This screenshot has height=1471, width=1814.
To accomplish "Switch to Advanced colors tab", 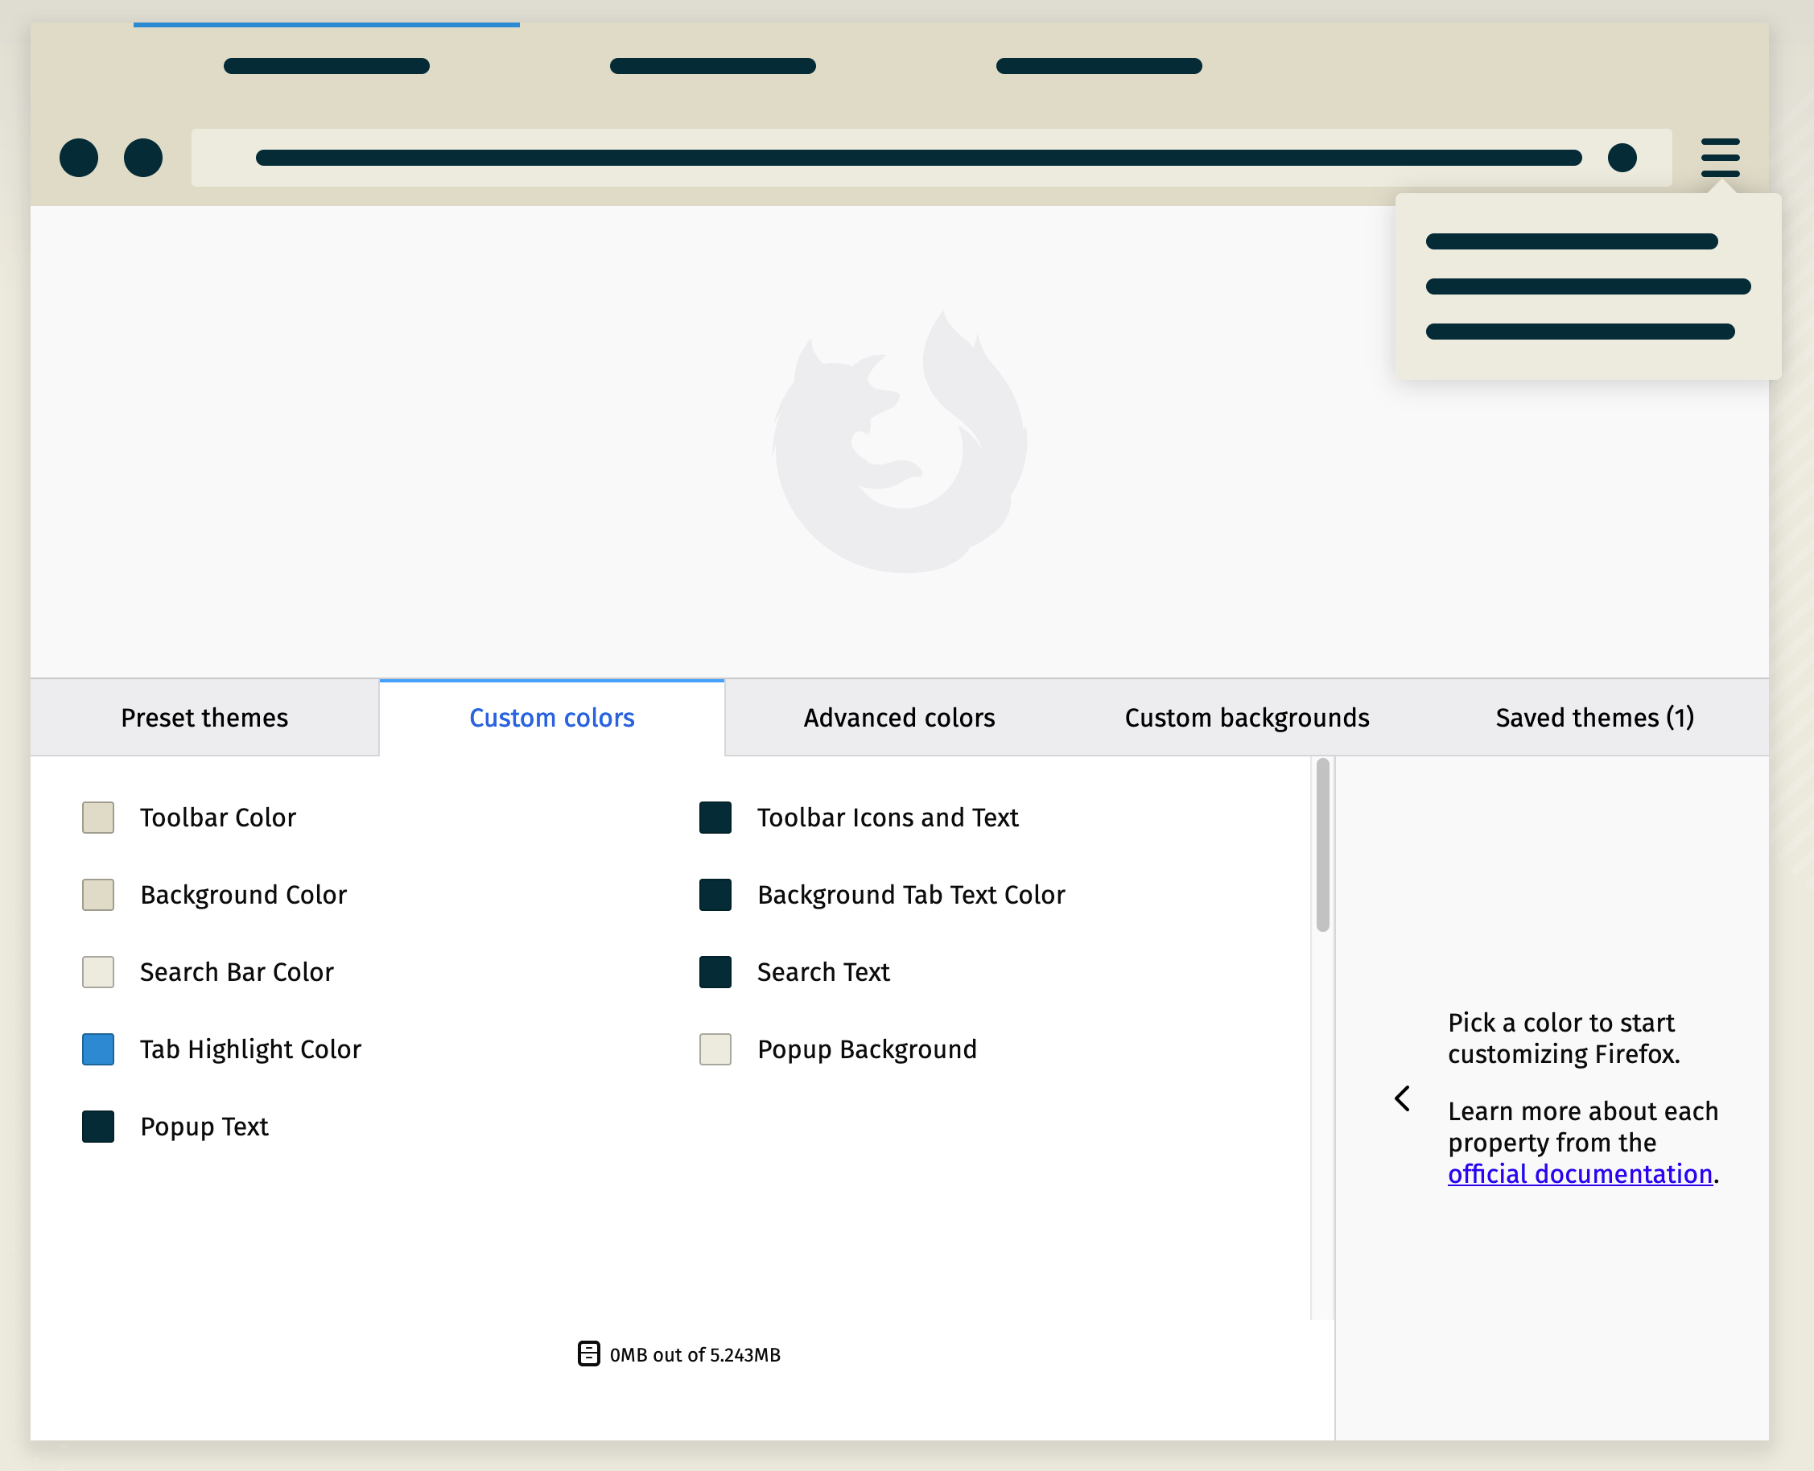I will pyautogui.click(x=899, y=718).
